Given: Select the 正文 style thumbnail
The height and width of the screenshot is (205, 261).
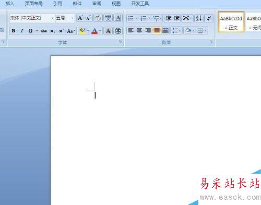Looking at the screenshot, I should (x=231, y=22).
